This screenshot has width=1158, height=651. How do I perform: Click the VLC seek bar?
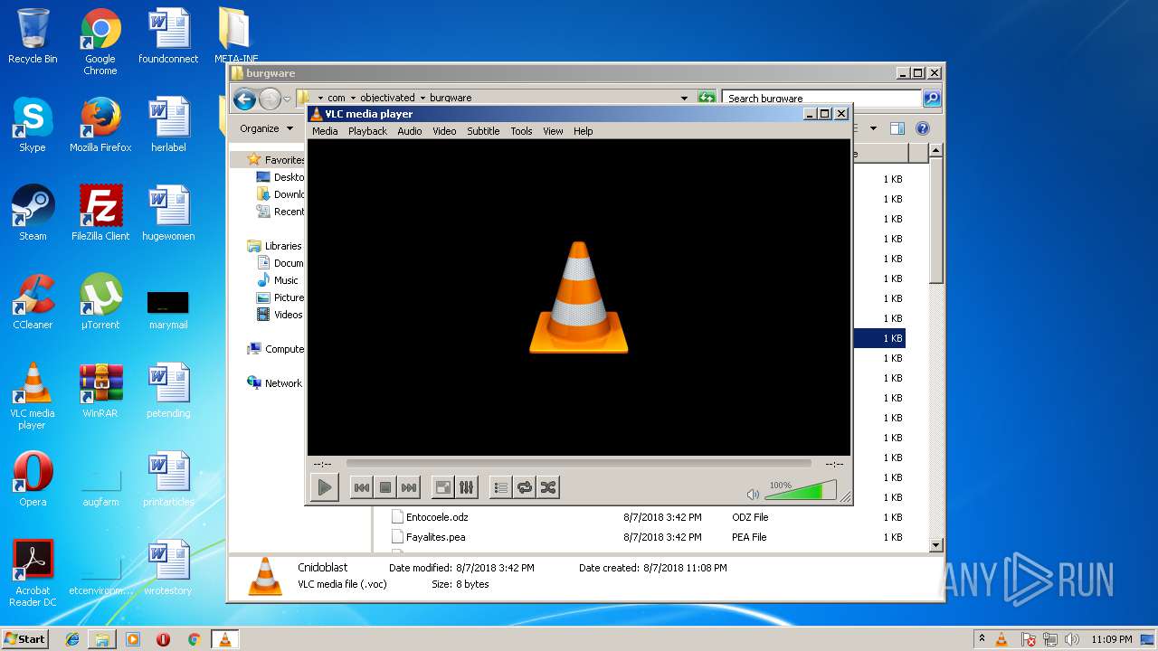(x=578, y=464)
